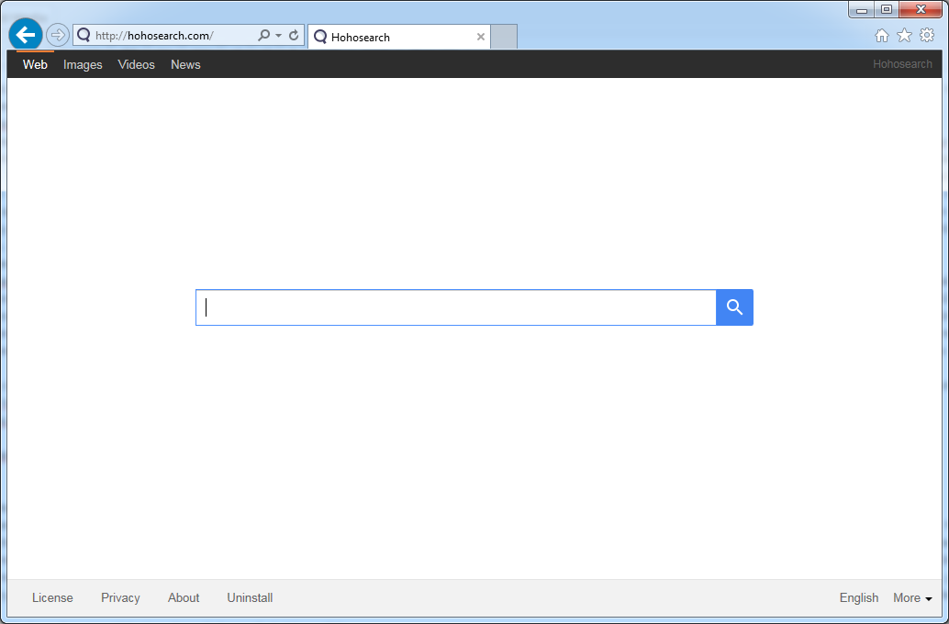
Task: Switch to Videos search category
Action: [136, 65]
